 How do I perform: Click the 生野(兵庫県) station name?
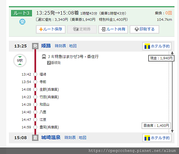pos(49,89)
